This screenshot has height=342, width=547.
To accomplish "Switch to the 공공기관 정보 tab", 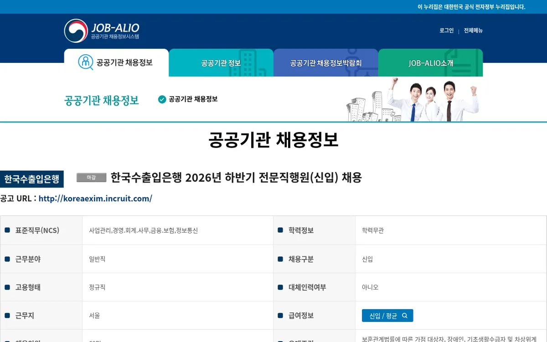I will [221, 63].
